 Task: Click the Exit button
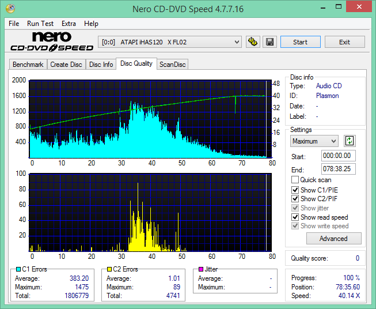(x=344, y=42)
